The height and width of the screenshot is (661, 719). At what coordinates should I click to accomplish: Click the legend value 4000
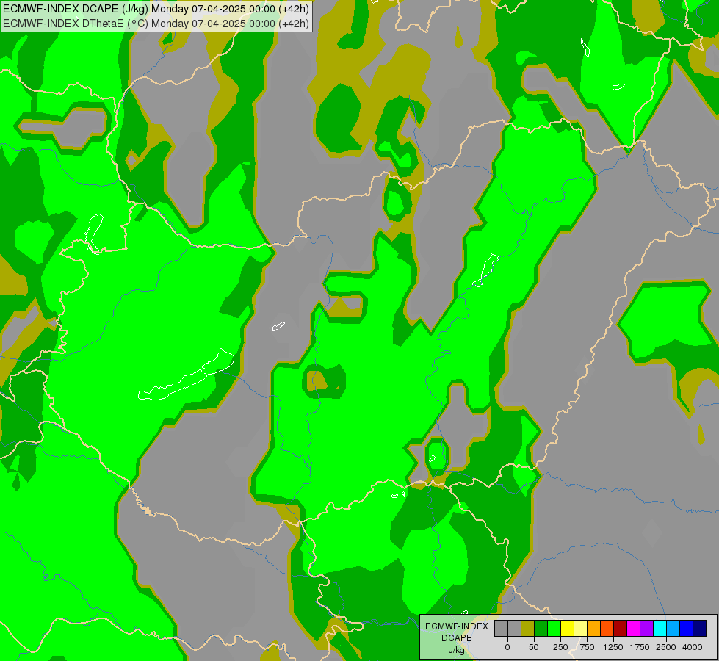pyautogui.click(x=693, y=647)
